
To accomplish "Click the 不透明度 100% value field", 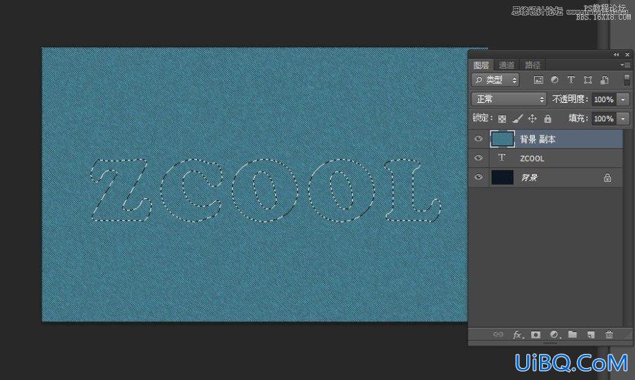I will (604, 99).
